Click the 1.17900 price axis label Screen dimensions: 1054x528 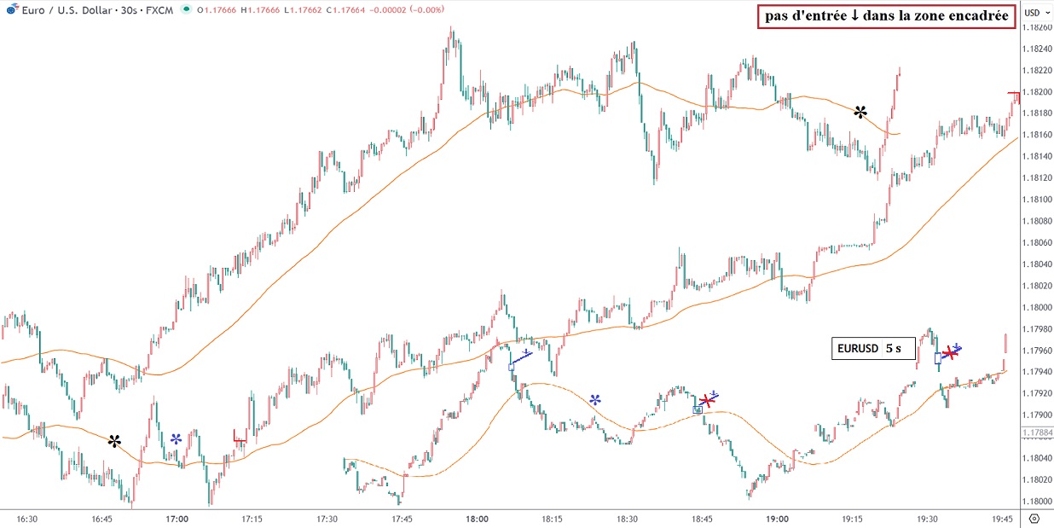(x=1036, y=415)
